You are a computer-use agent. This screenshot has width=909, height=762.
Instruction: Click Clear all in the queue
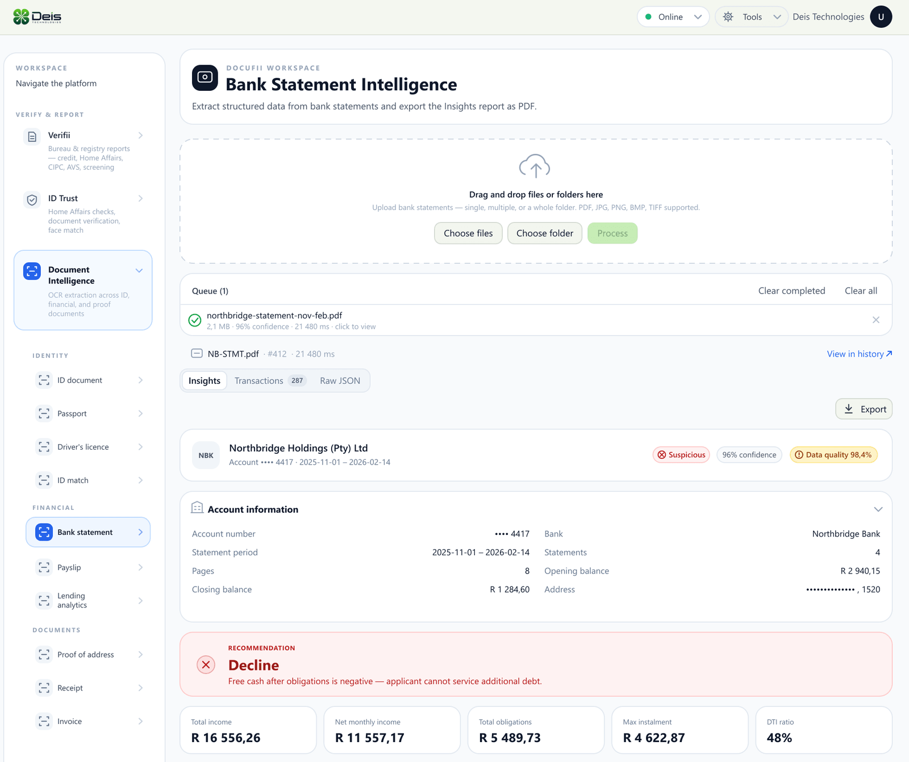(861, 291)
